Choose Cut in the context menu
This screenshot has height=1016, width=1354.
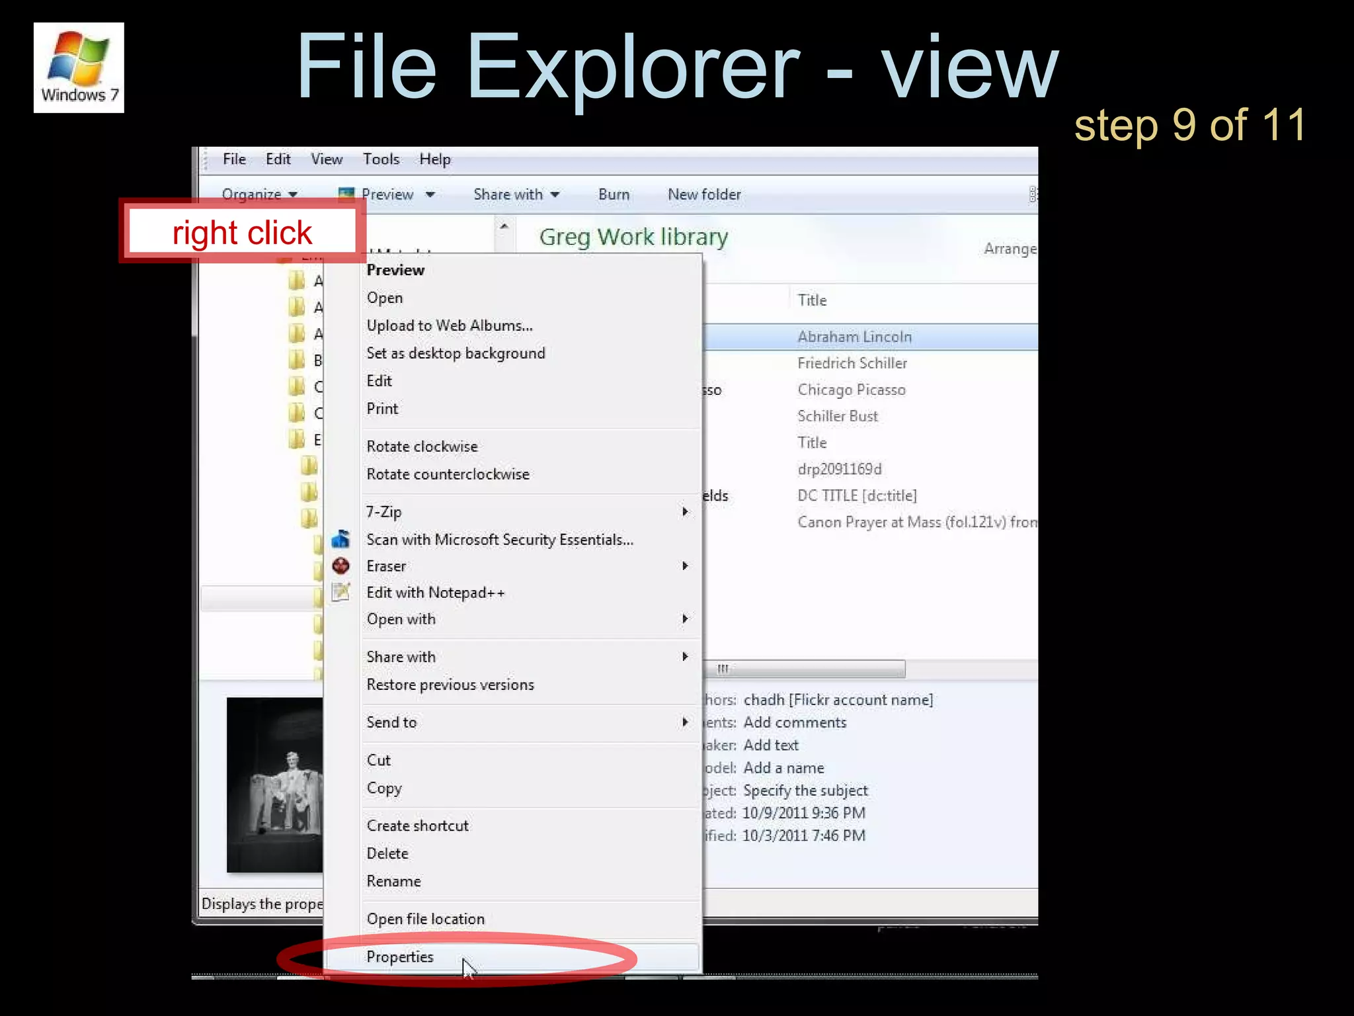click(x=378, y=760)
